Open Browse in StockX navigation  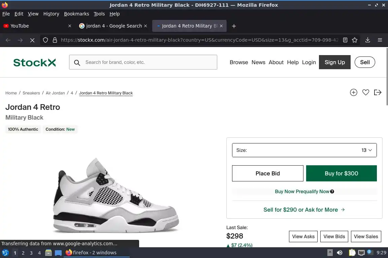(239, 62)
